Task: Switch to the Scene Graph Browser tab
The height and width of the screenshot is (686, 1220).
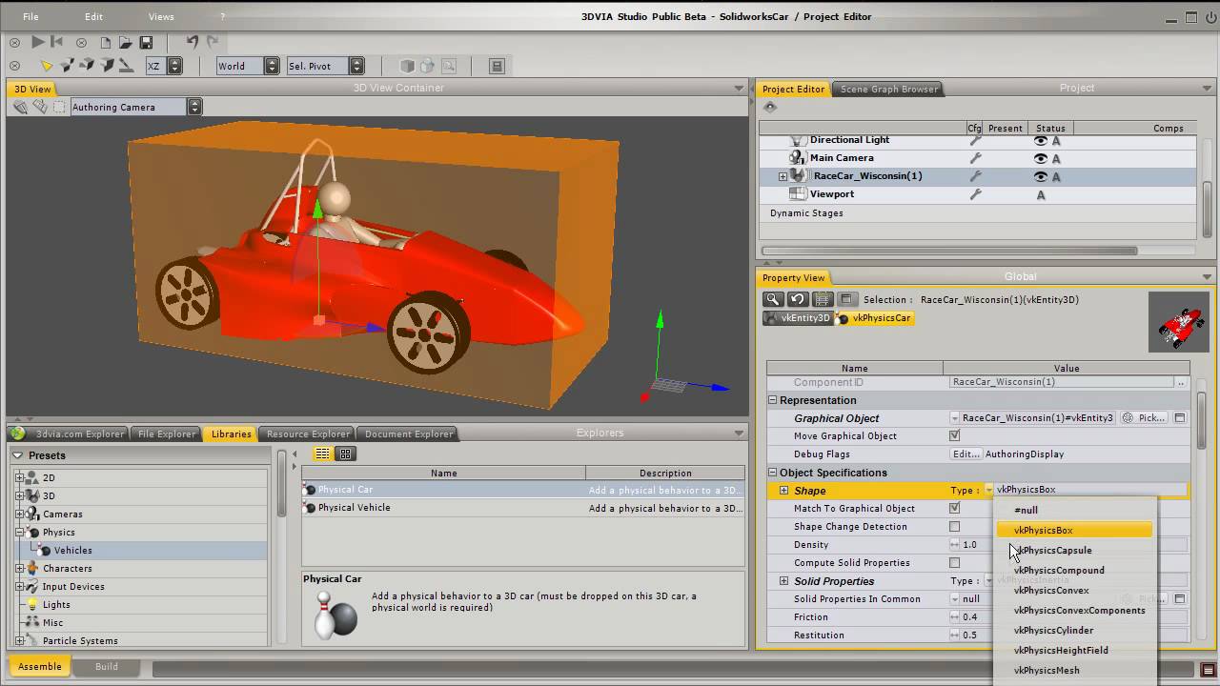Action: tap(887, 89)
